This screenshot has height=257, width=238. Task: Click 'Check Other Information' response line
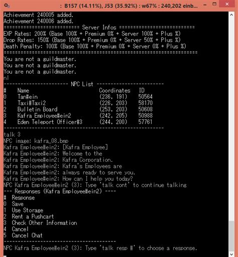(40, 223)
